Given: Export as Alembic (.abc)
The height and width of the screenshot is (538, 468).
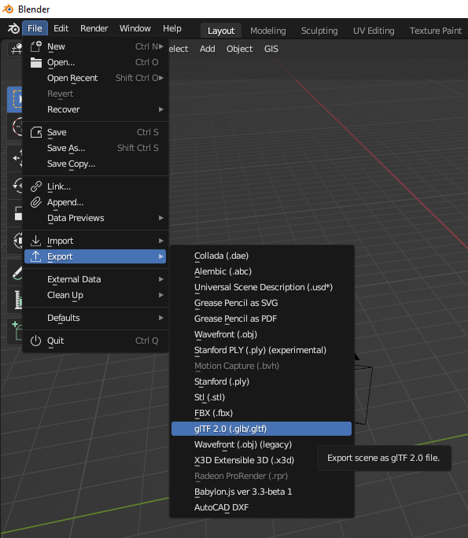Looking at the screenshot, I should (261, 271).
